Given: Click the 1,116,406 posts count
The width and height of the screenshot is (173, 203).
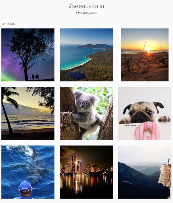Looking at the screenshot, I should click(x=86, y=13).
